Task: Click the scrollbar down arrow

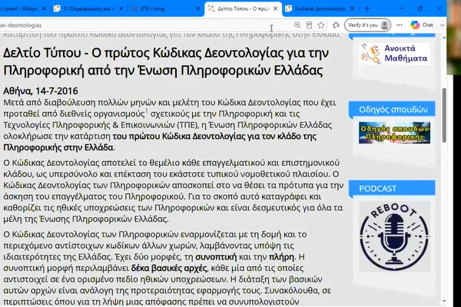Action: tap(444, 301)
